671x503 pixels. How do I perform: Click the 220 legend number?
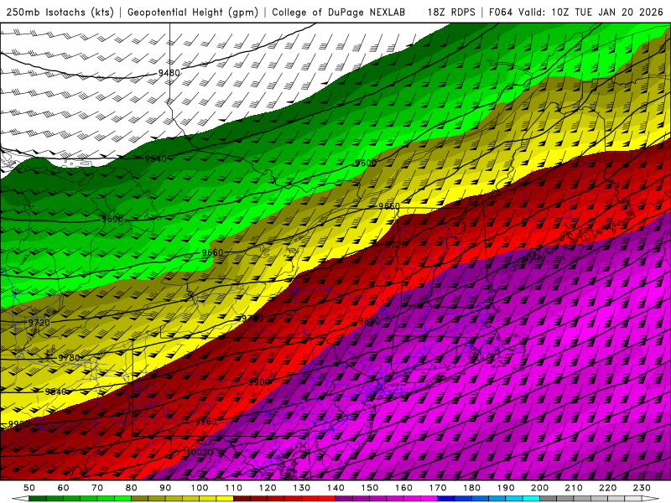point(607,488)
